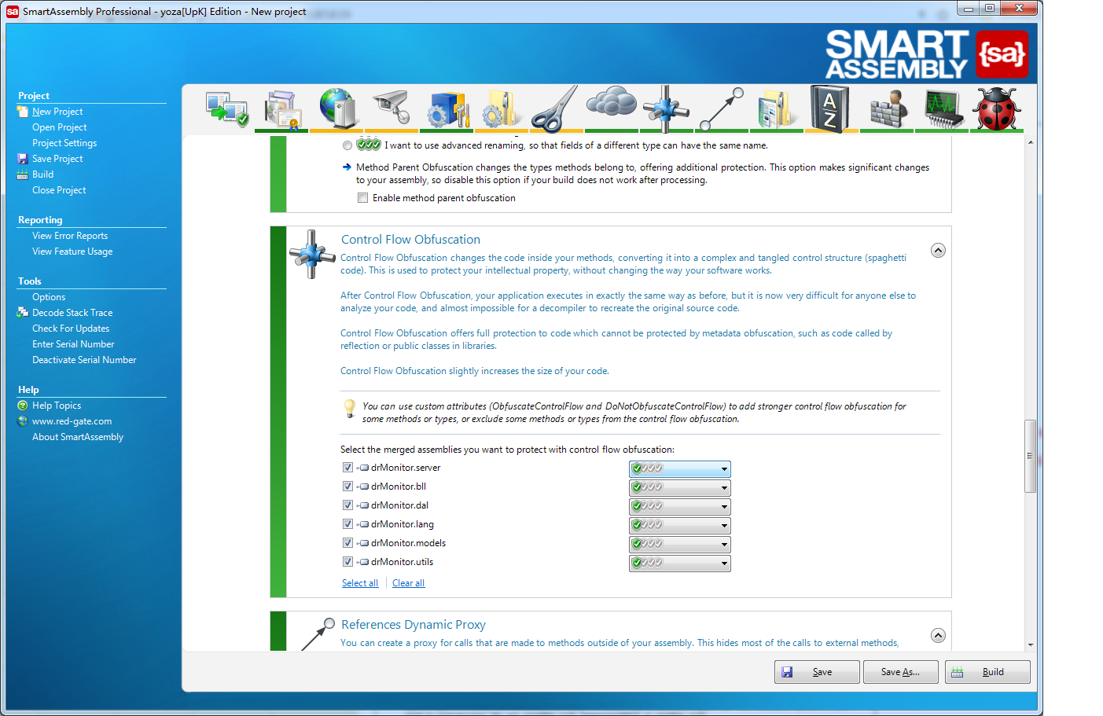
Task: Click the Save As... button
Action: 902,672
